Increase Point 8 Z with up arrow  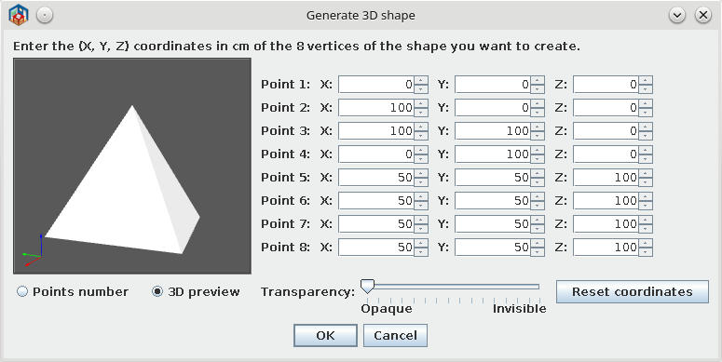coord(646,243)
